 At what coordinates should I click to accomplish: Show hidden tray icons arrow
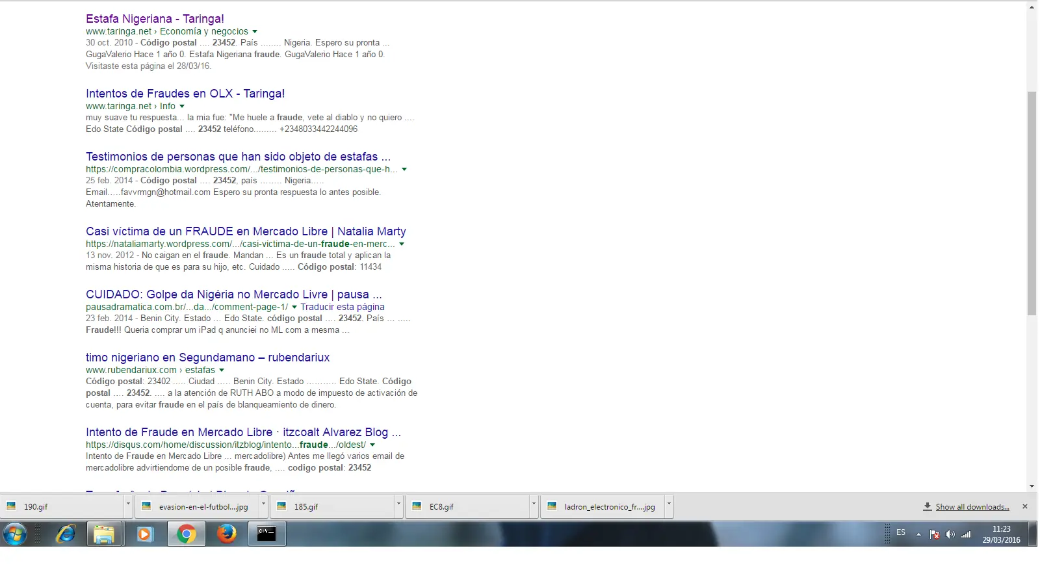point(918,534)
